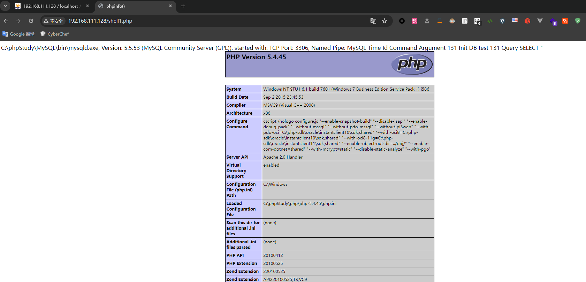Click the 'Server API' row label
Viewport: 586px width, 282px height.
click(237, 157)
